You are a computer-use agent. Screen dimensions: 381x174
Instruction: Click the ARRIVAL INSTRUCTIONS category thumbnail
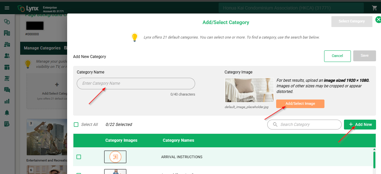pos(115,157)
